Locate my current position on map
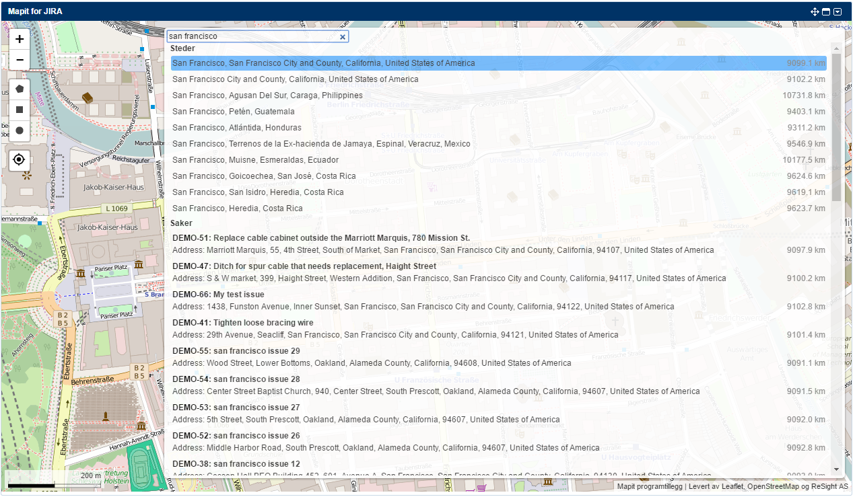This screenshot has height=499, width=855. (20, 159)
